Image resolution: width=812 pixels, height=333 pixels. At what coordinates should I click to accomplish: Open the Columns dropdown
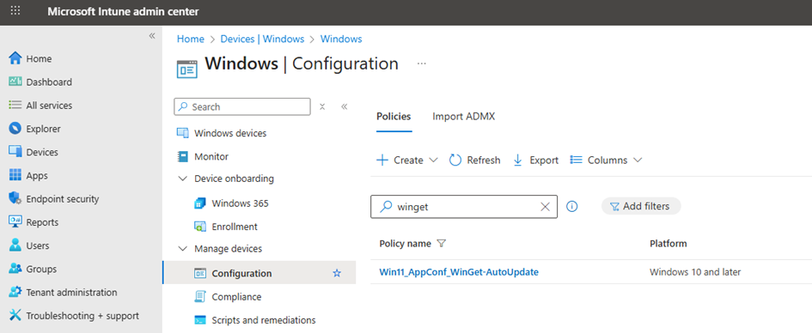coord(606,160)
